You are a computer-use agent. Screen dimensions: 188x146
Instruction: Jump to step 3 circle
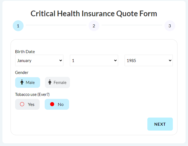tap(170, 26)
